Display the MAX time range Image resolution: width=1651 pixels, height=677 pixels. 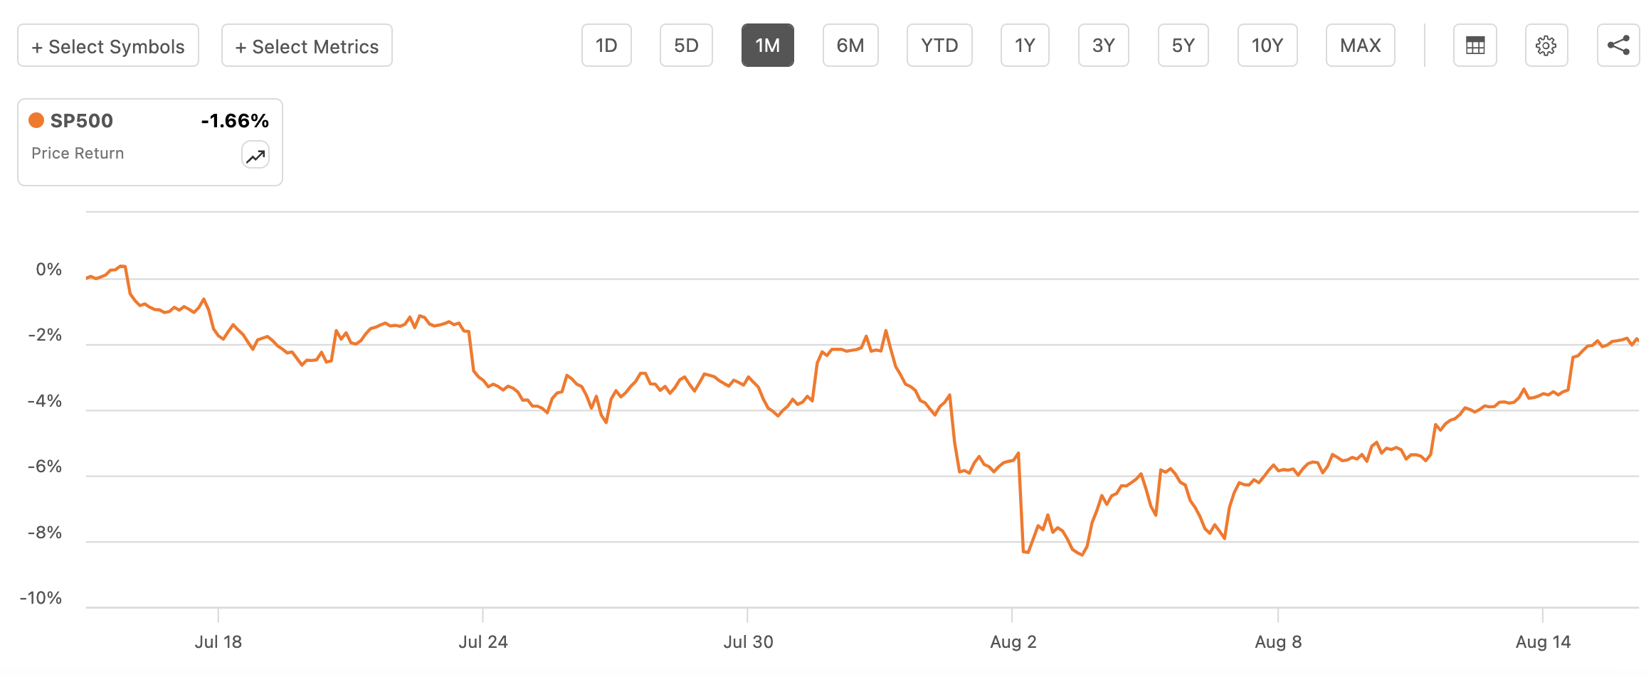tap(1360, 46)
